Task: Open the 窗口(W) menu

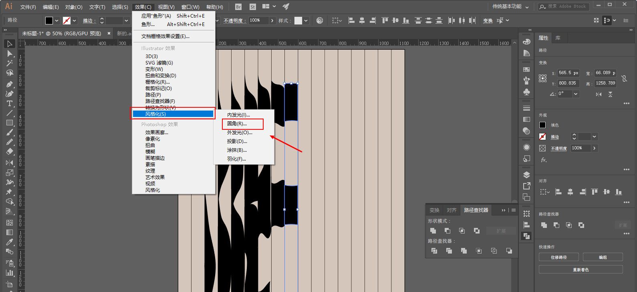Action: [190, 7]
